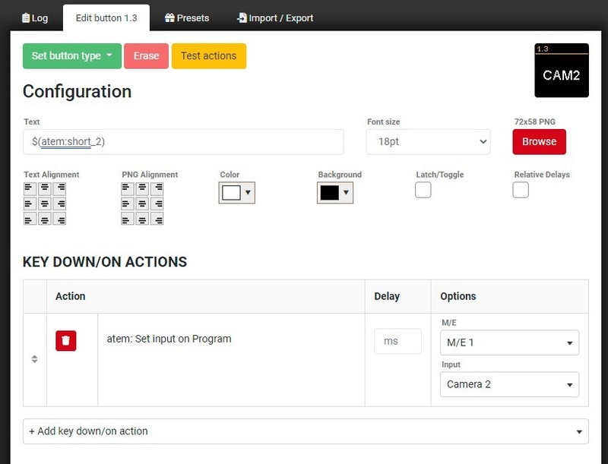Select center-middle text alignment icon

click(45, 204)
